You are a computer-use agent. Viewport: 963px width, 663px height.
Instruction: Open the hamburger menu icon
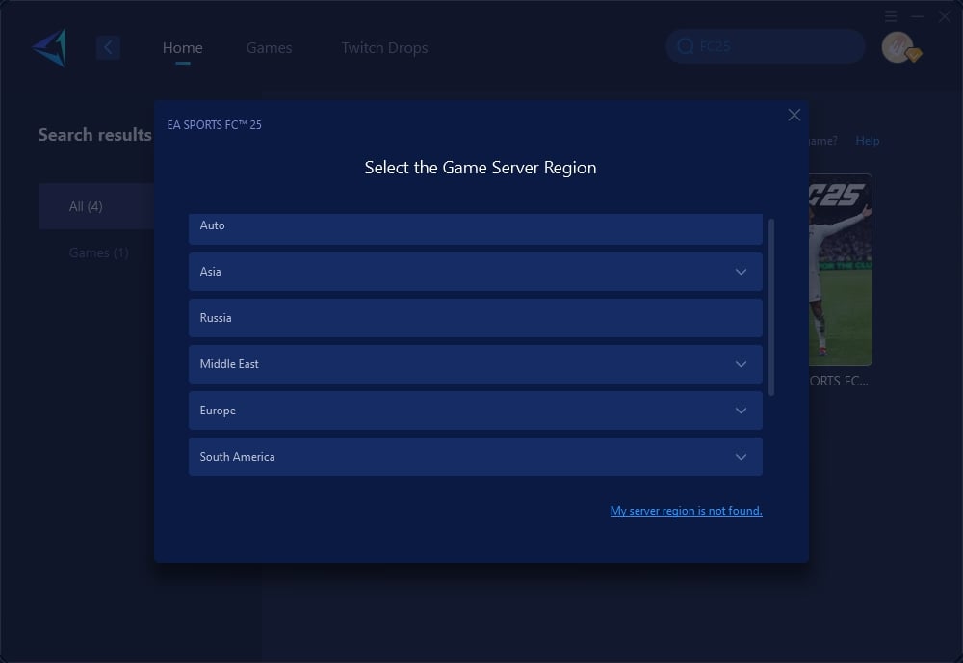pyautogui.click(x=891, y=16)
